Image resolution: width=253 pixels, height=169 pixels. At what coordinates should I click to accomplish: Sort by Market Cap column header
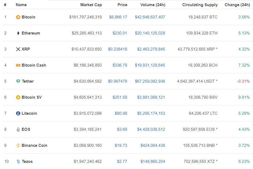point(91,5)
